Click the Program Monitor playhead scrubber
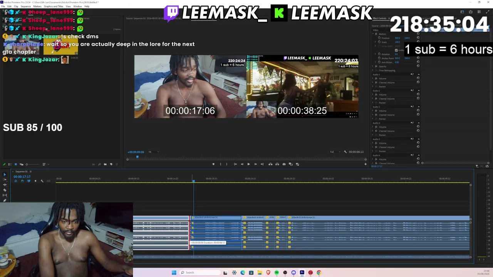 (137, 157)
